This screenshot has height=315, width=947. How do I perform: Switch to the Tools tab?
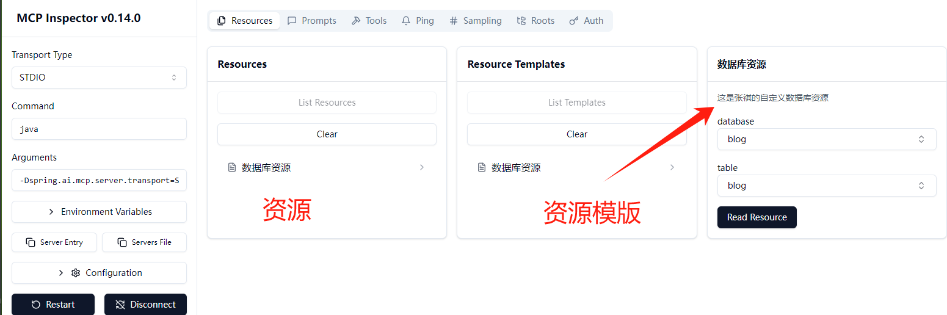(x=369, y=21)
